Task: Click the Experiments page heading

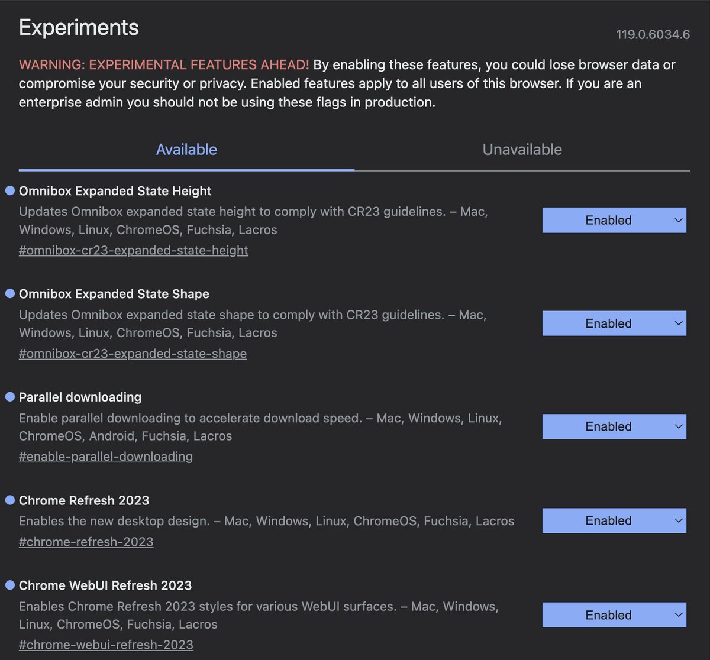Action: coord(79,28)
